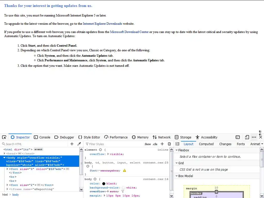Toggle print media simulation icon
This screenshot has height=198, width=264.
pos(169,144)
